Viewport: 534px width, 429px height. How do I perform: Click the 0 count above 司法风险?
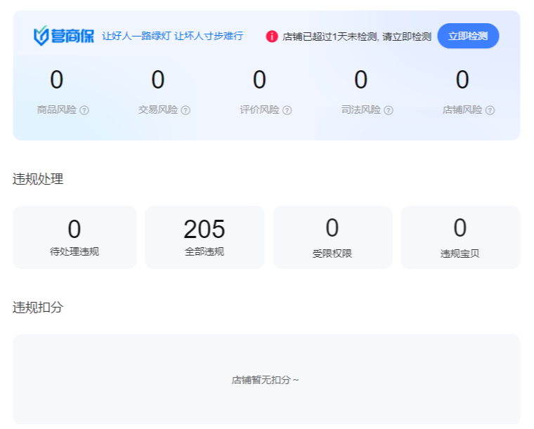pos(361,79)
